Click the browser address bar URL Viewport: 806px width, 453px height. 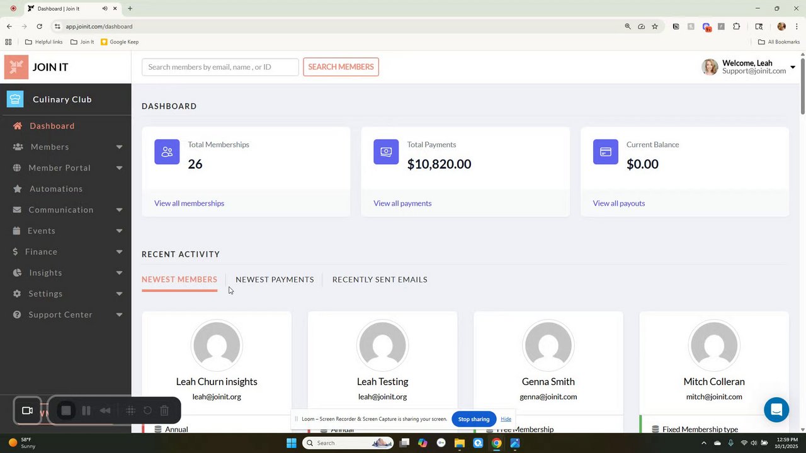(x=99, y=26)
